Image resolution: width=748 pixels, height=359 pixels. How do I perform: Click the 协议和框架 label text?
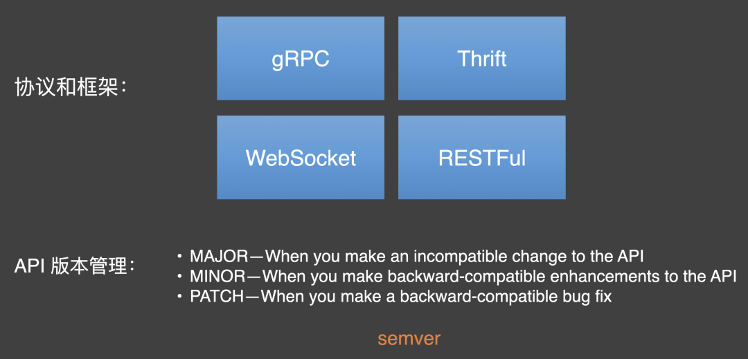click(x=66, y=88)
